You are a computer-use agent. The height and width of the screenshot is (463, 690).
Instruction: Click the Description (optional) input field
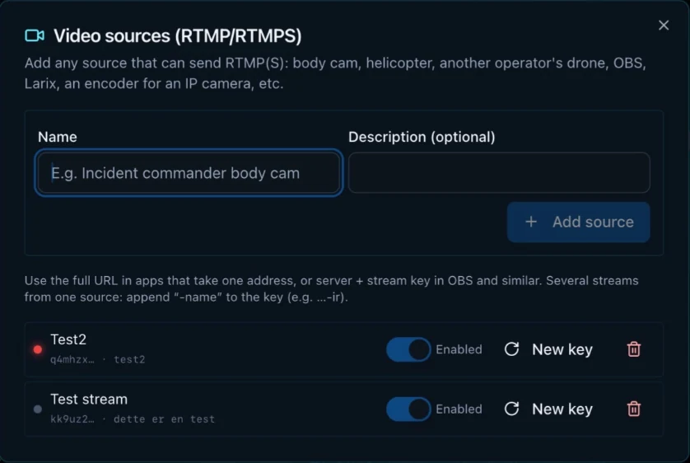(499, 173)
